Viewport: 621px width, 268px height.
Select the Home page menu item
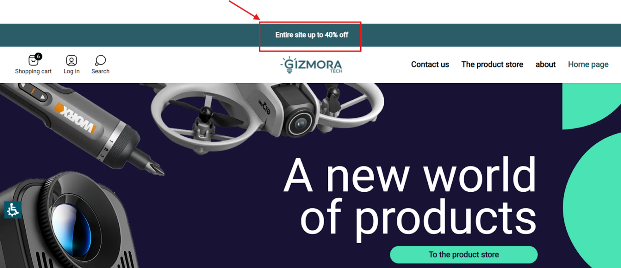[x=588, y=65]
